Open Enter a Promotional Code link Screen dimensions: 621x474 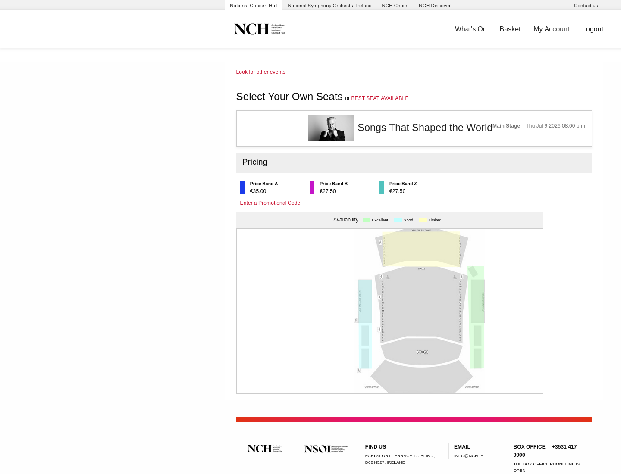click(270, 203)
